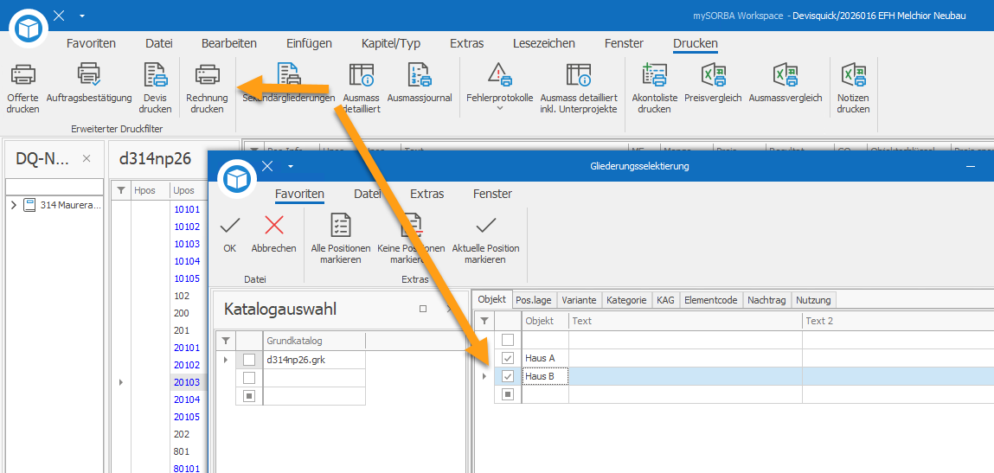The width and height of the screenshot is (994, 473).
Task: Click filter icon in Katalogauswahl grid header
Action: [225, 341]
